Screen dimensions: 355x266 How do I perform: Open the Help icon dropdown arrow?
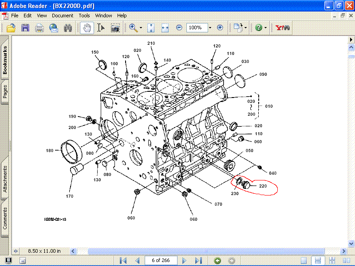tap(266, 28)
